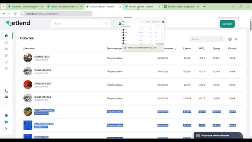Click the browser address bar

56,14
